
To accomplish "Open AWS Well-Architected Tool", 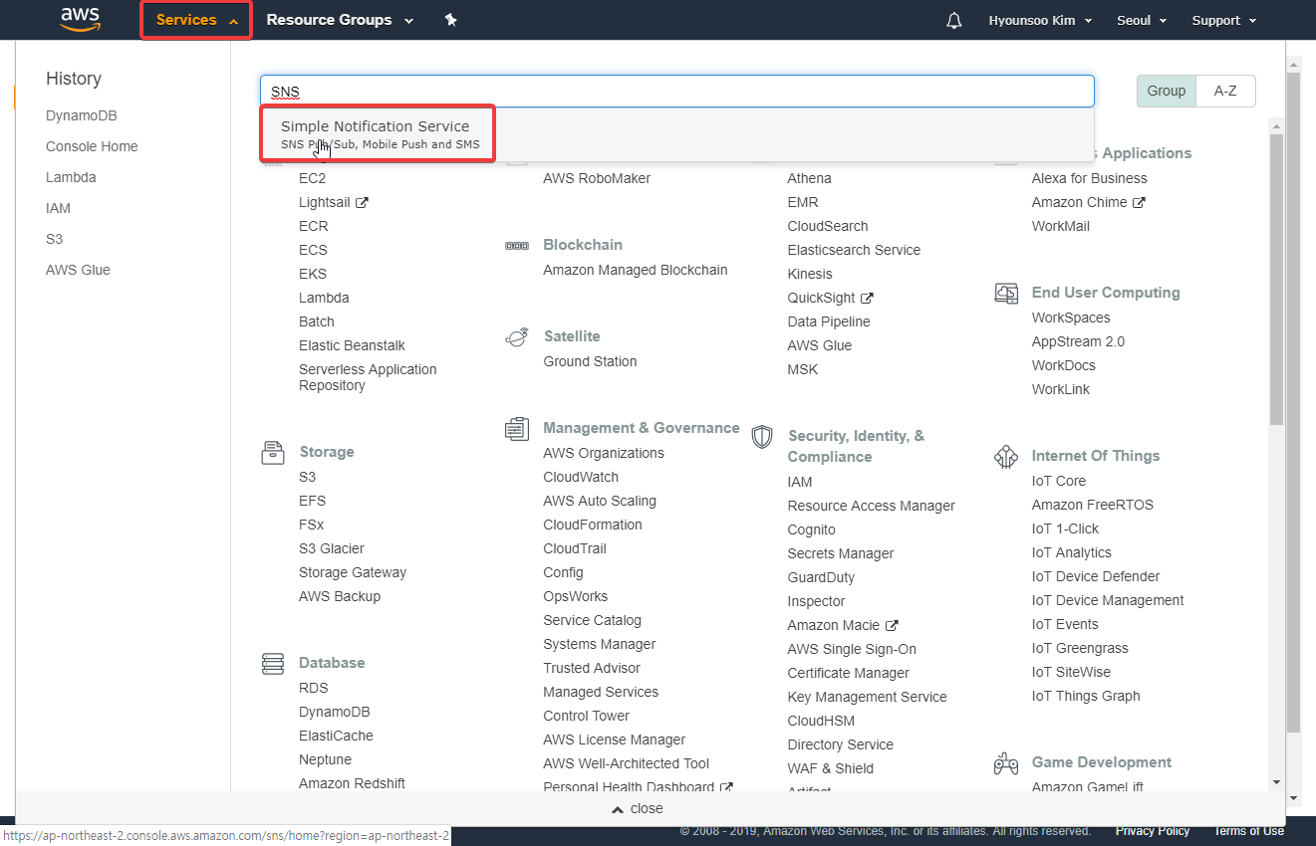I will pyautogui.click(x=627, y=763).
